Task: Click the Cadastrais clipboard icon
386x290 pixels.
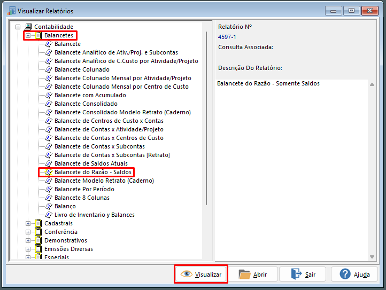Action: pos(38,223)
